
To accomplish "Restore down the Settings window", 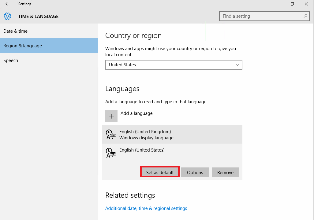I will 292,4.
